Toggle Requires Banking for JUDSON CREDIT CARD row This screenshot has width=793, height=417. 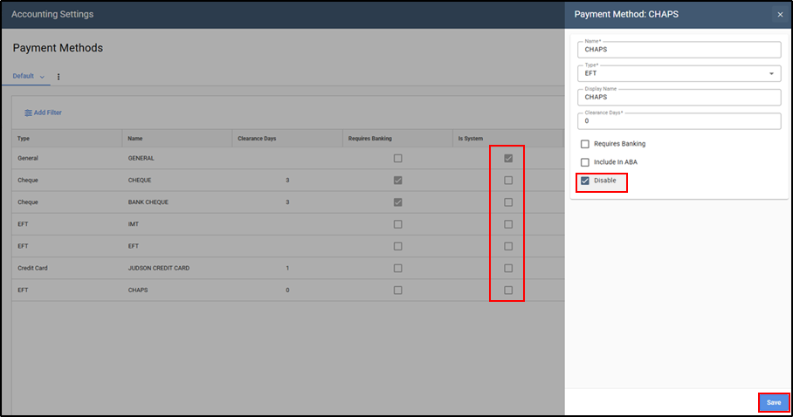(398, 268)
